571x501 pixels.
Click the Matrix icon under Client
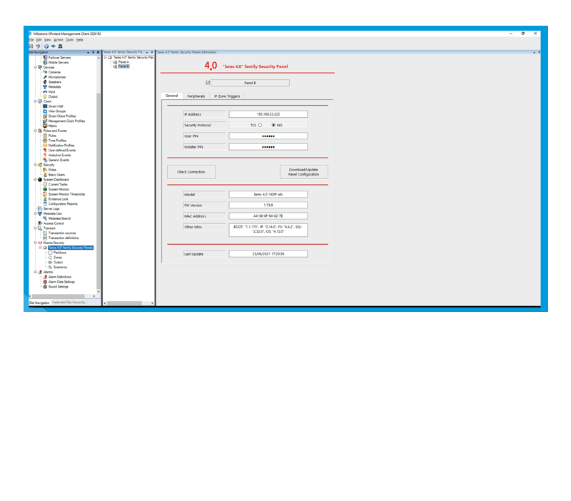click(45, 126)
